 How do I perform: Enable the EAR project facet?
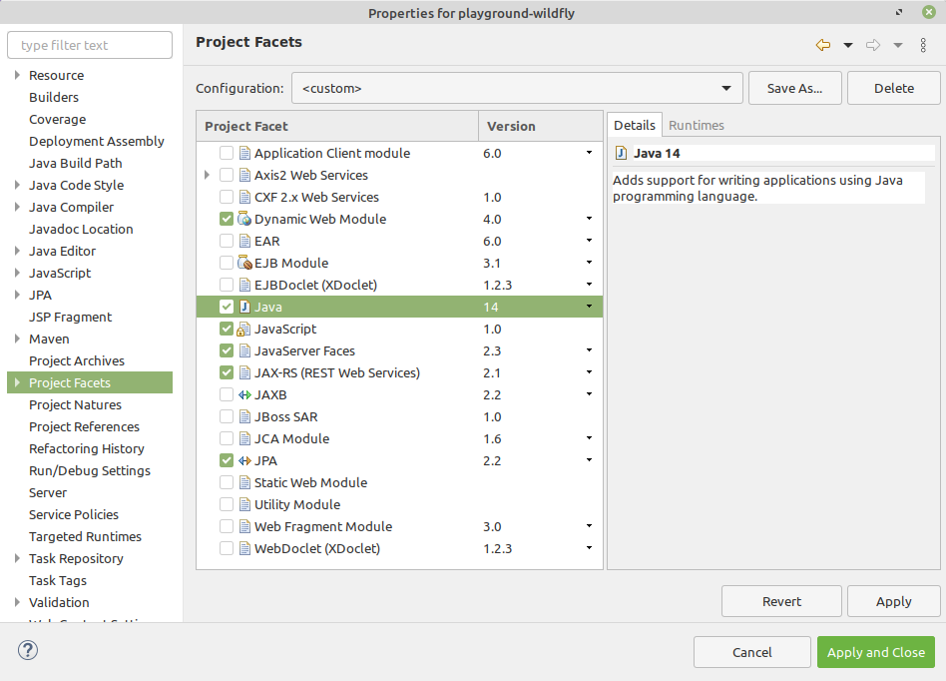pos(226,241)
